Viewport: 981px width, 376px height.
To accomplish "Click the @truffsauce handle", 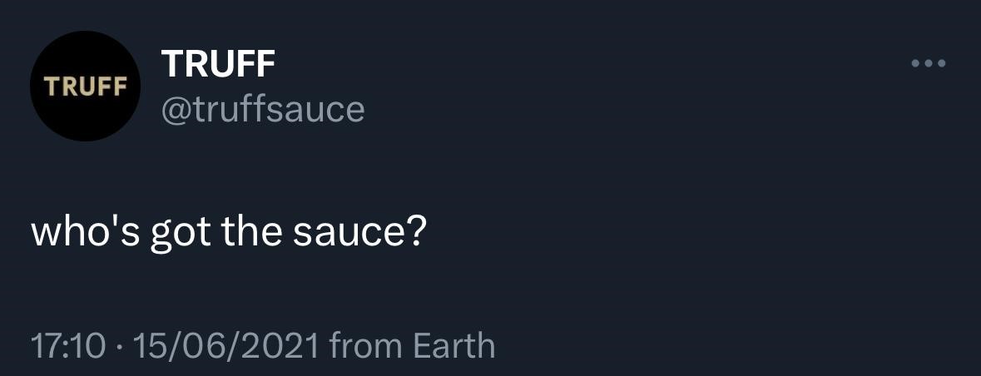I will 261,108.
